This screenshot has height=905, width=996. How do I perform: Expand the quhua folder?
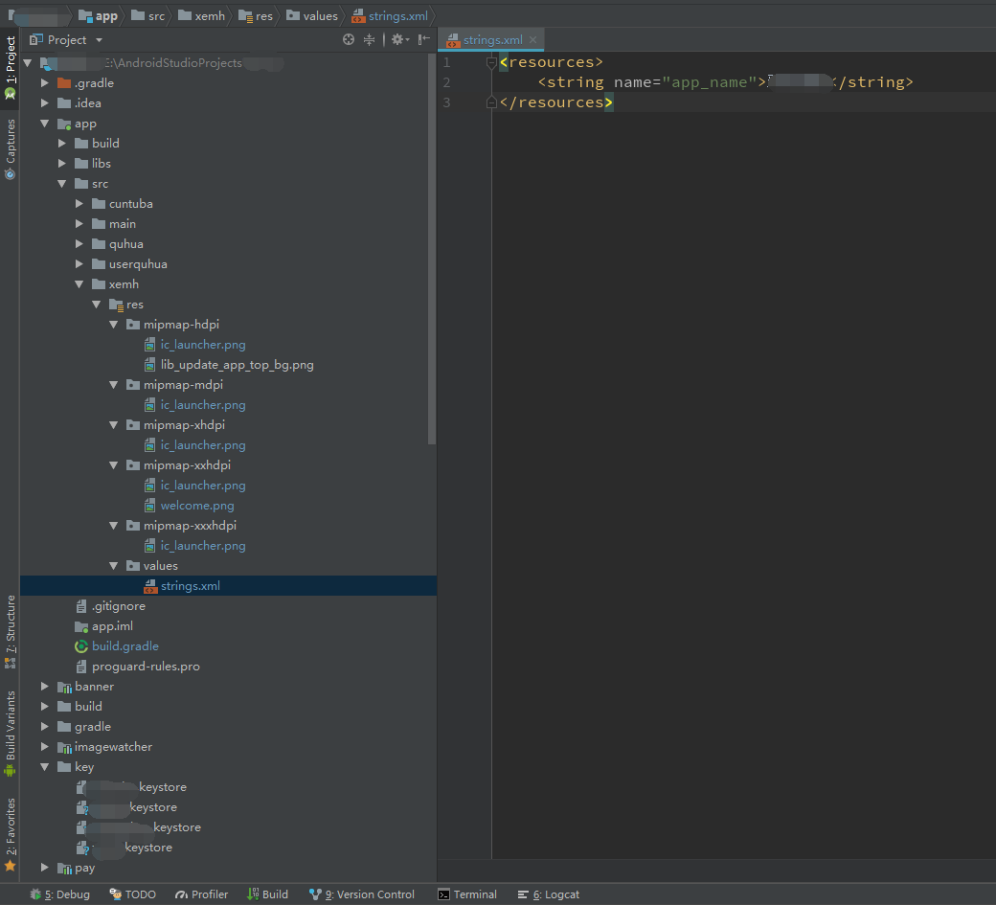click(79, 244)
